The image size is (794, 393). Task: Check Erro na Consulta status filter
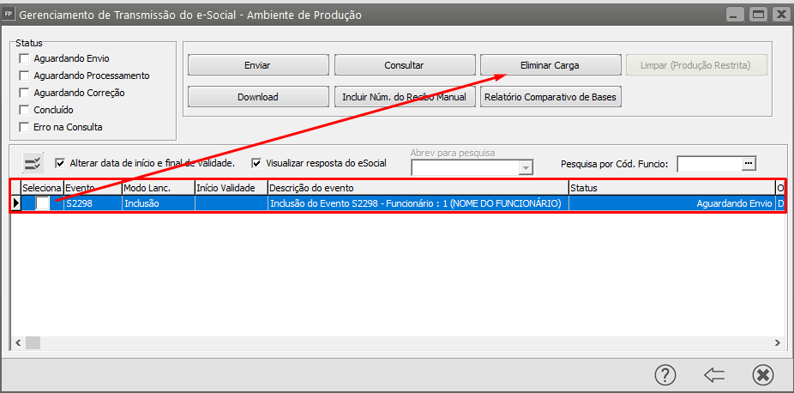(24, 127)
